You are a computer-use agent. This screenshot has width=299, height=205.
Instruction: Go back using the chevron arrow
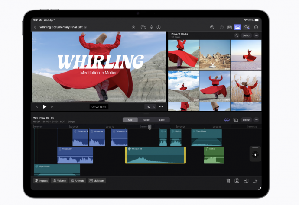coord(35,27)
